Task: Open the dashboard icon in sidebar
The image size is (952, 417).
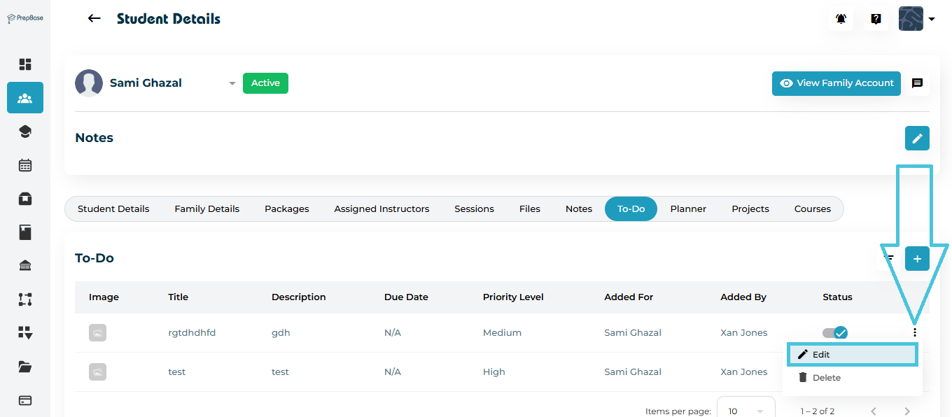Action: pos(25,64)
